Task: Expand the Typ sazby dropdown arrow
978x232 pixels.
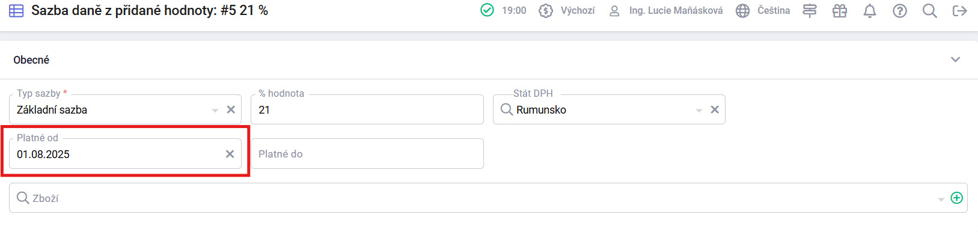Action: [215, 111]
